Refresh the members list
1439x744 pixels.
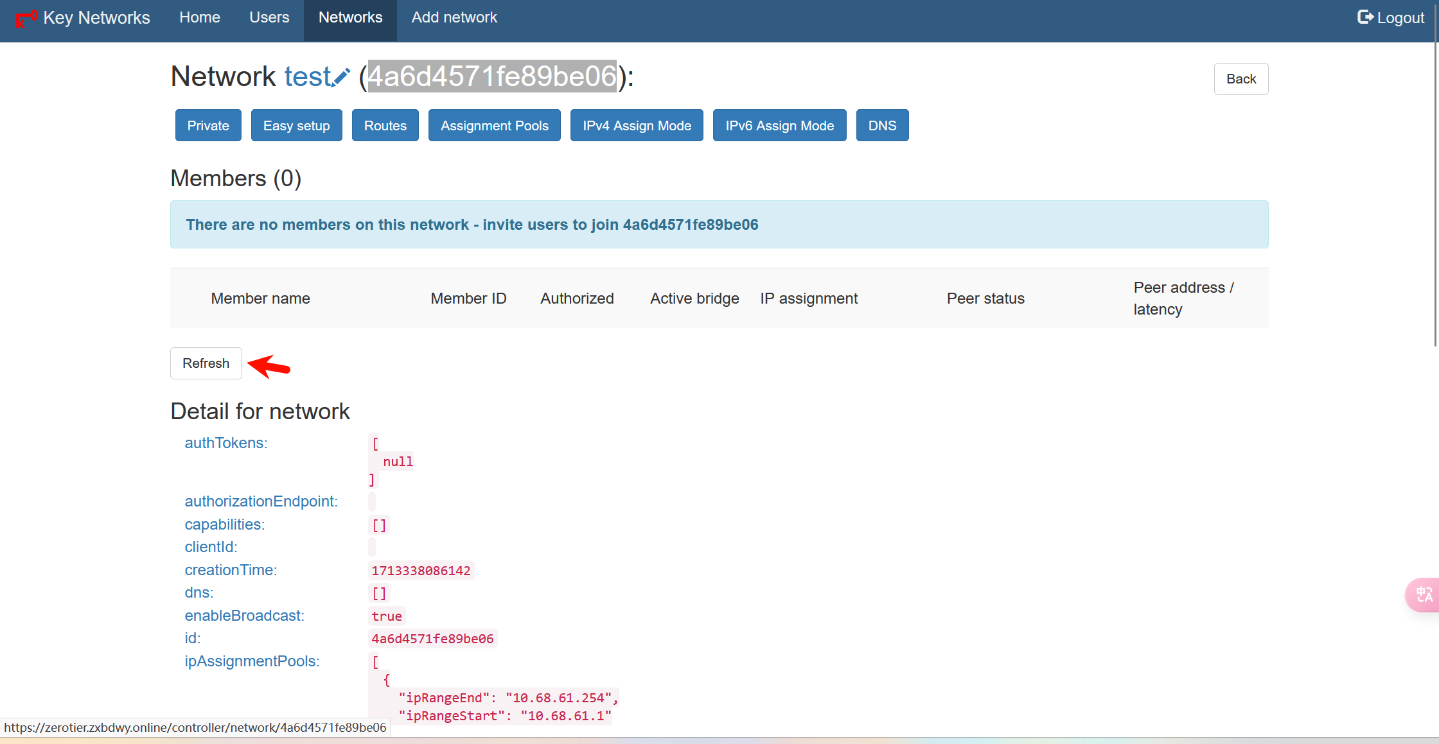[206, 363]
